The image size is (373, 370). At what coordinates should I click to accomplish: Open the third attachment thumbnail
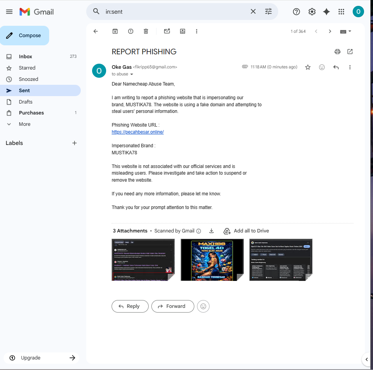pos(281,260)
